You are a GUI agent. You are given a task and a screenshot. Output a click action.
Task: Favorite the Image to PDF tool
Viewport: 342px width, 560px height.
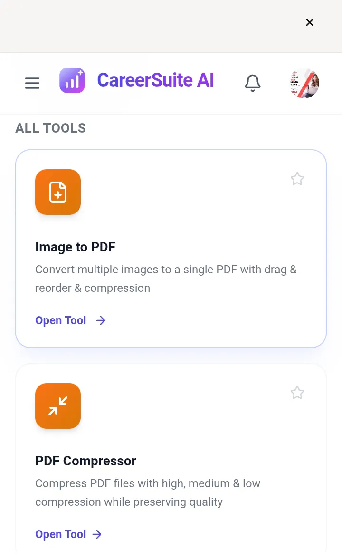coord(297,179)
